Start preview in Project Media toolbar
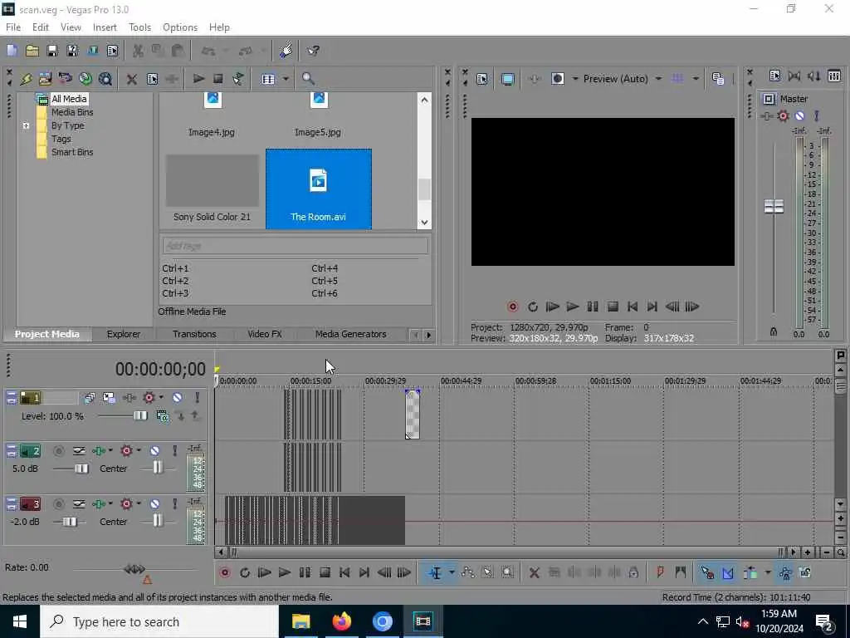 [198, 79]
